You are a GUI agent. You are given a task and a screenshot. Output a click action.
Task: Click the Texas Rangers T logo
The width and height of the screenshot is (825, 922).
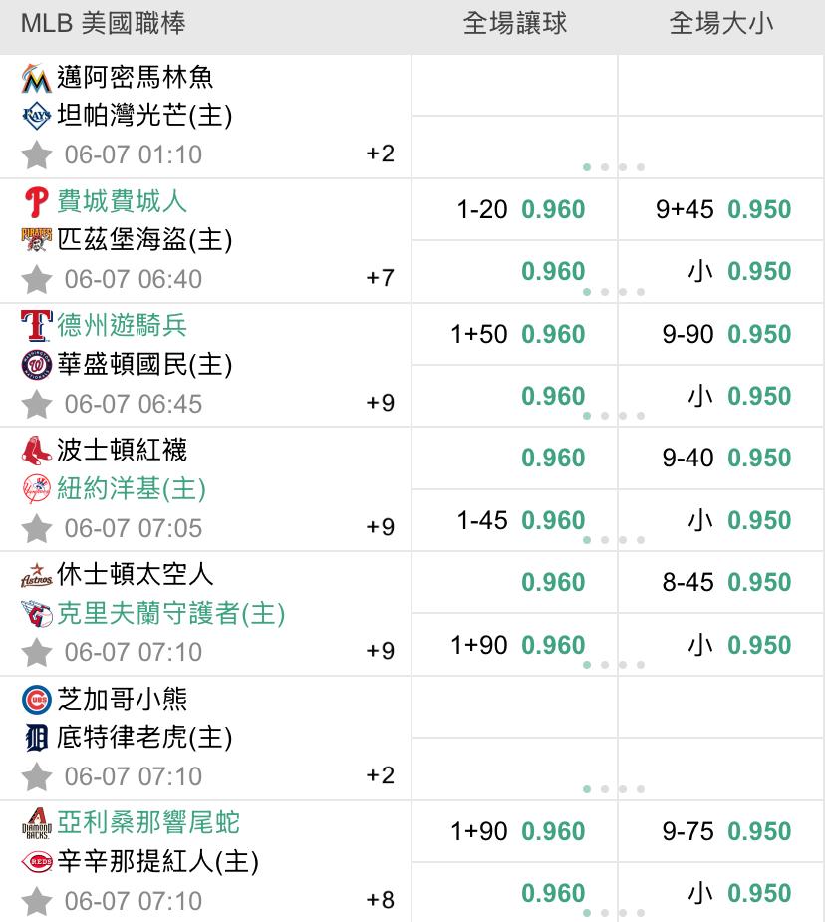tap(37, 326)
